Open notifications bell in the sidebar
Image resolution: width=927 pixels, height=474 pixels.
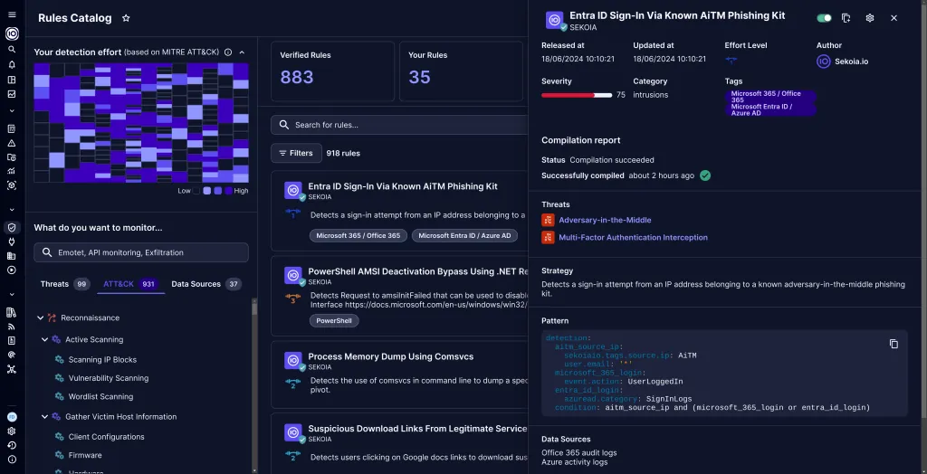pos(12,65)
